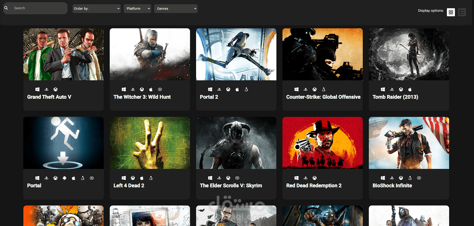Click the Nintendo icon on the Skyrim card
This screenshot has height=226, width=474.
[x=237, y=178]
